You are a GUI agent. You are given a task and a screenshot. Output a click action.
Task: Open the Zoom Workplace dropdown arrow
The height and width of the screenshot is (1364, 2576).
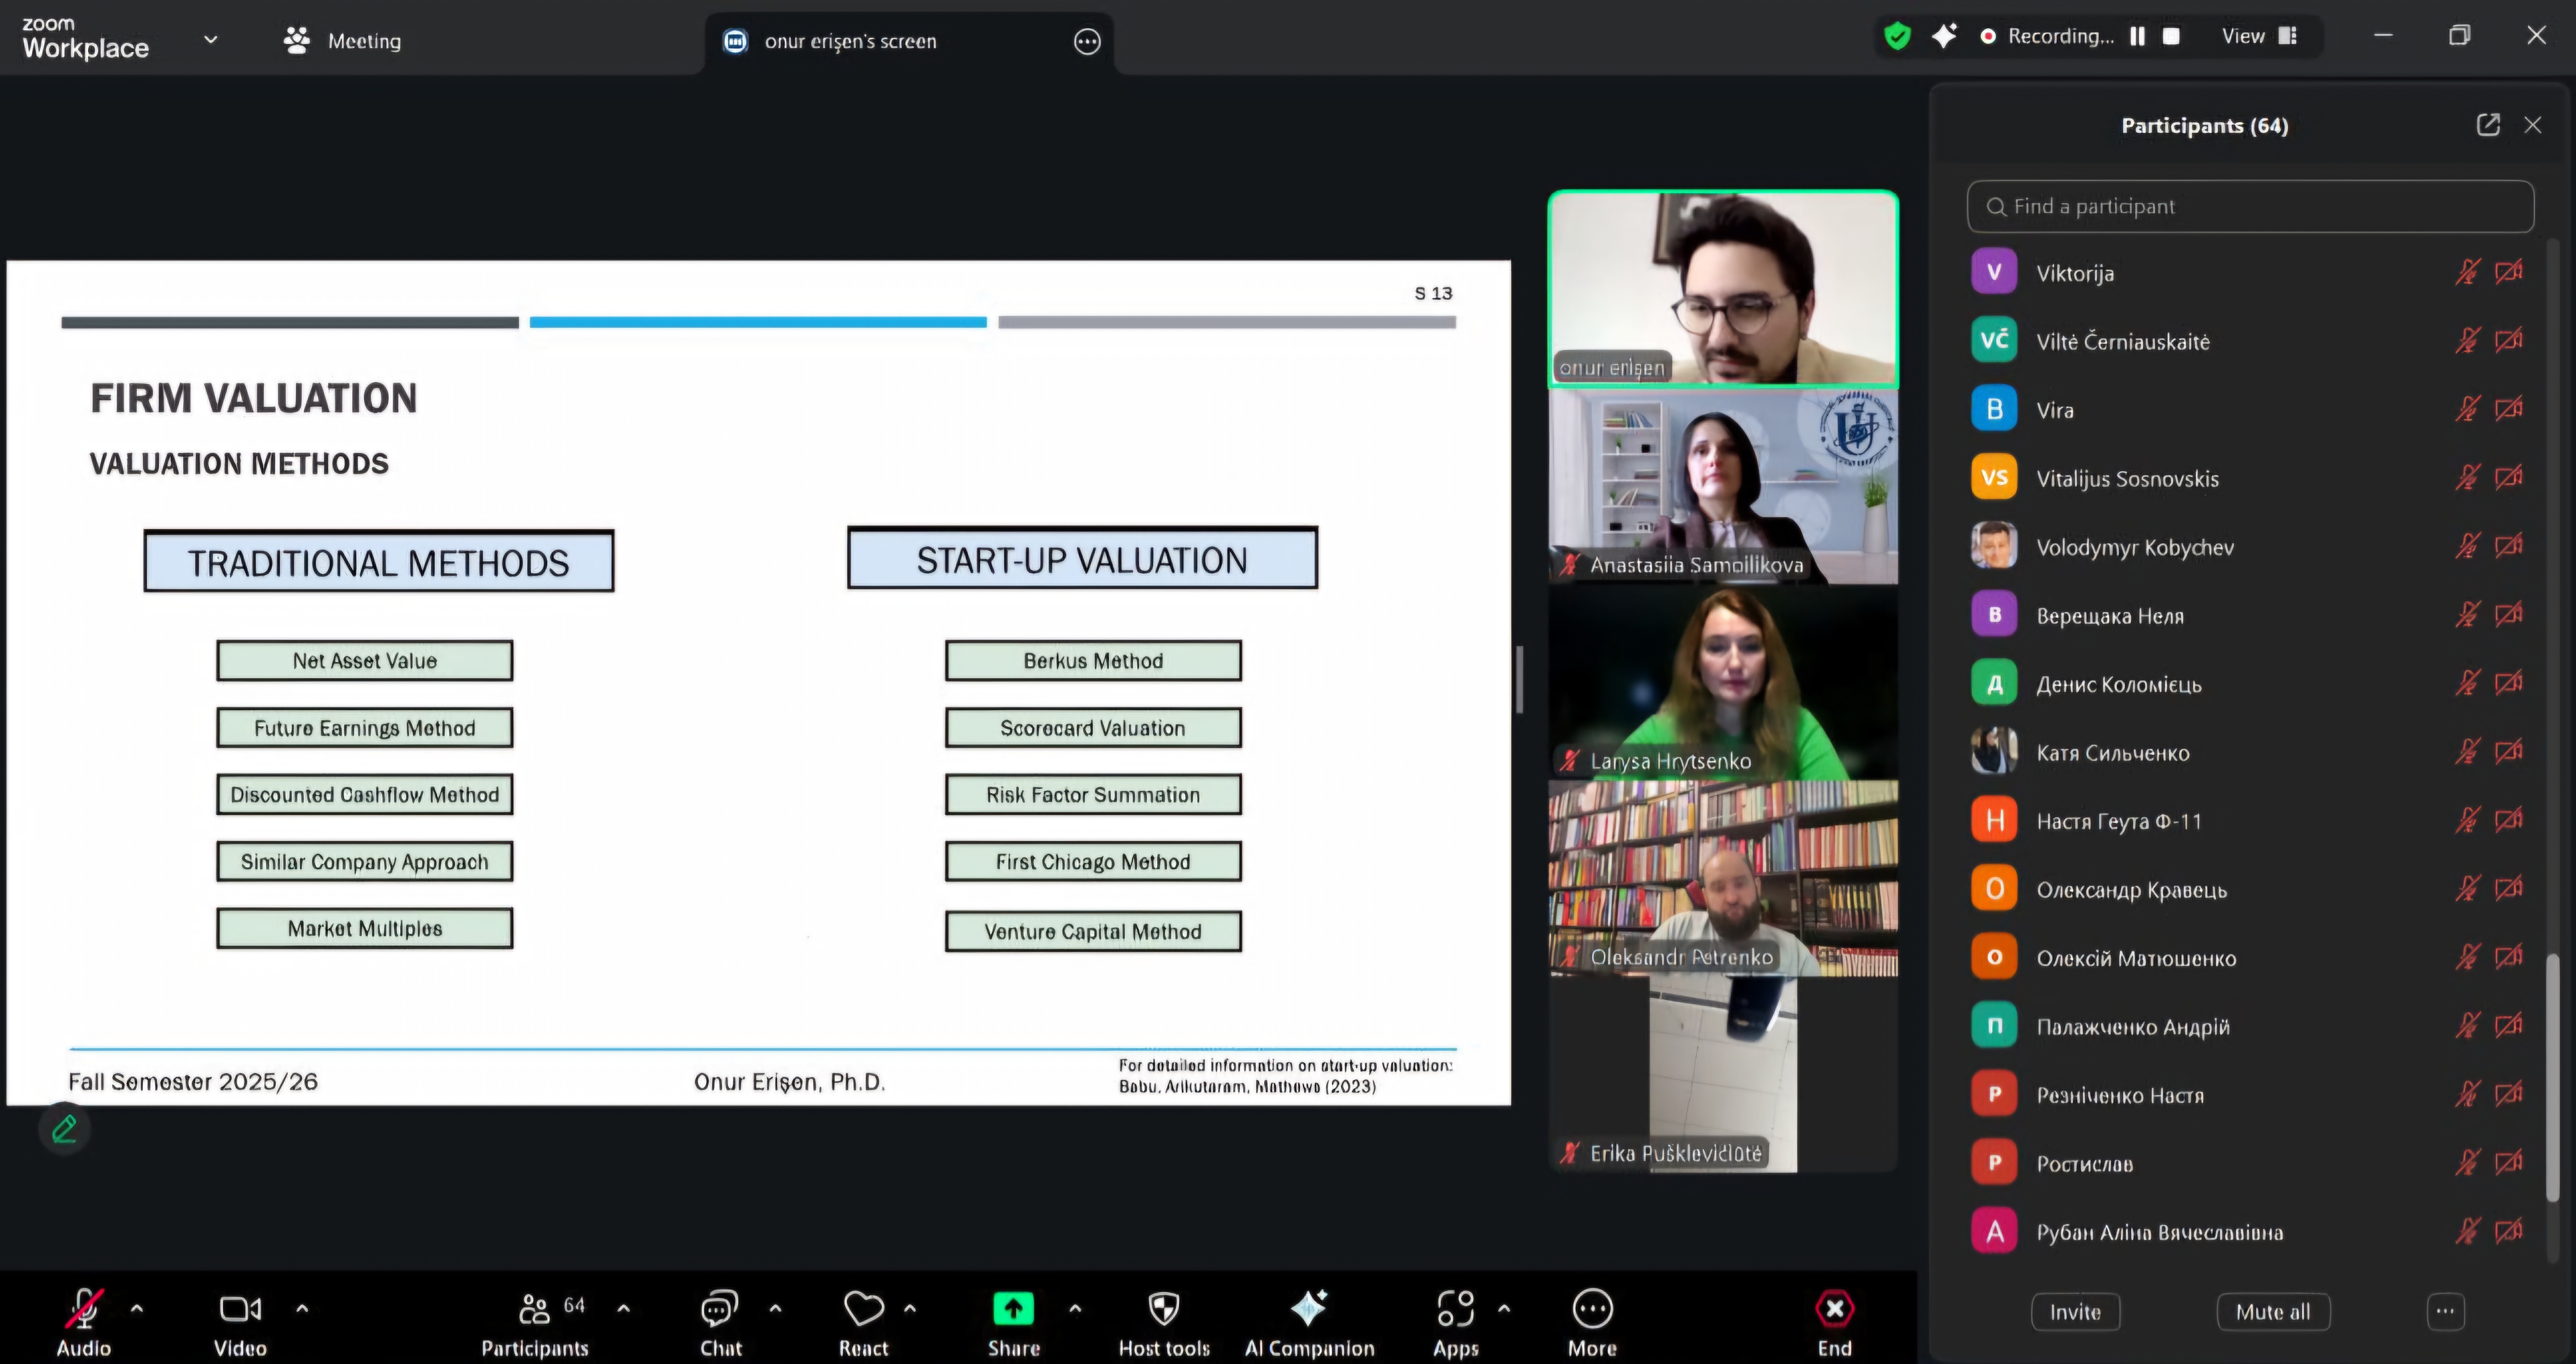[x=210, y=40]
